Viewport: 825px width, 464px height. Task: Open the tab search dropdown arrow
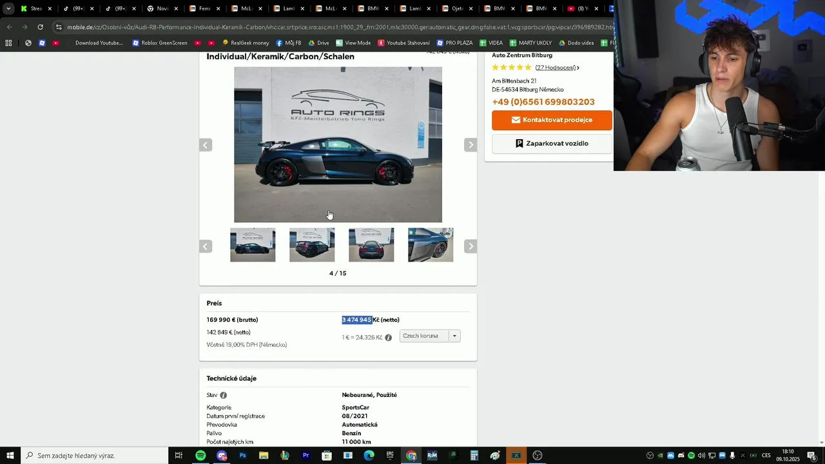(x=8, y=8)
